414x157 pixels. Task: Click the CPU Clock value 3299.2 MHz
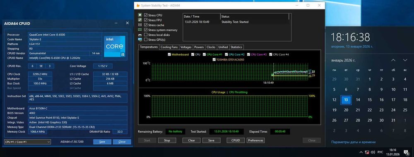(40, 74)
